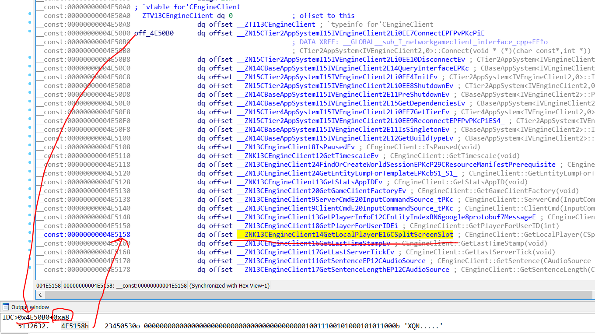595x334 pixels.
Task: Toggle breakpoint dot at address 4E5108
Action: coord(29,147)
